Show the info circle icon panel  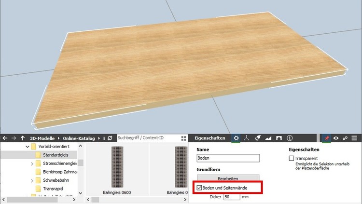point(290,138)
